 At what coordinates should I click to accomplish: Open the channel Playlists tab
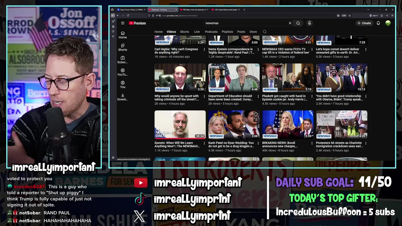pyautogui.click(x=227, y=32)
